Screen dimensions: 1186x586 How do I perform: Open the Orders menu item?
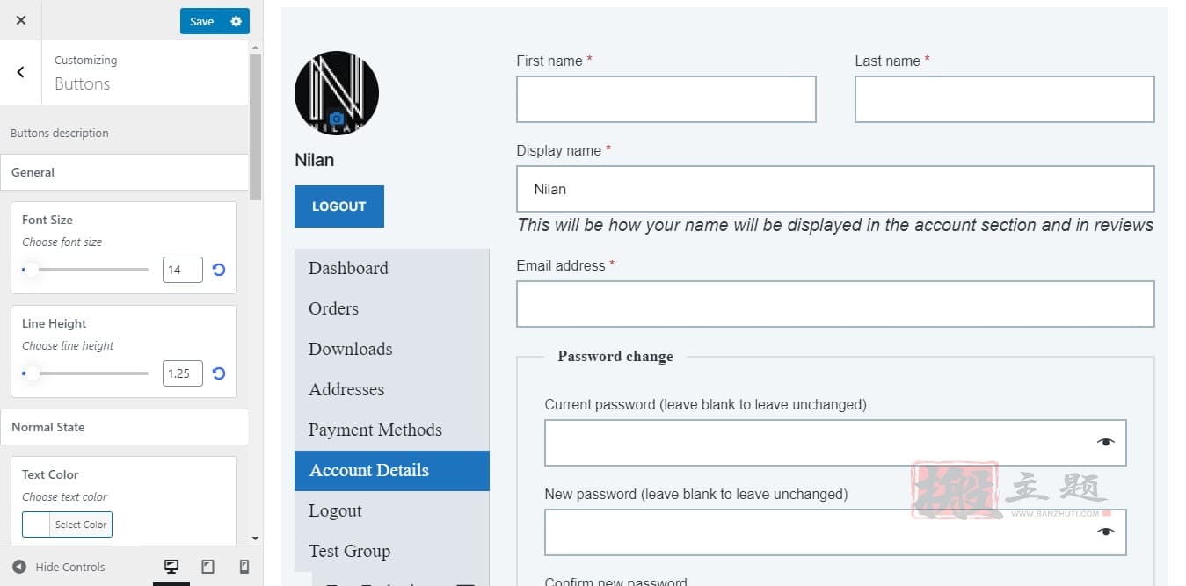391,309
